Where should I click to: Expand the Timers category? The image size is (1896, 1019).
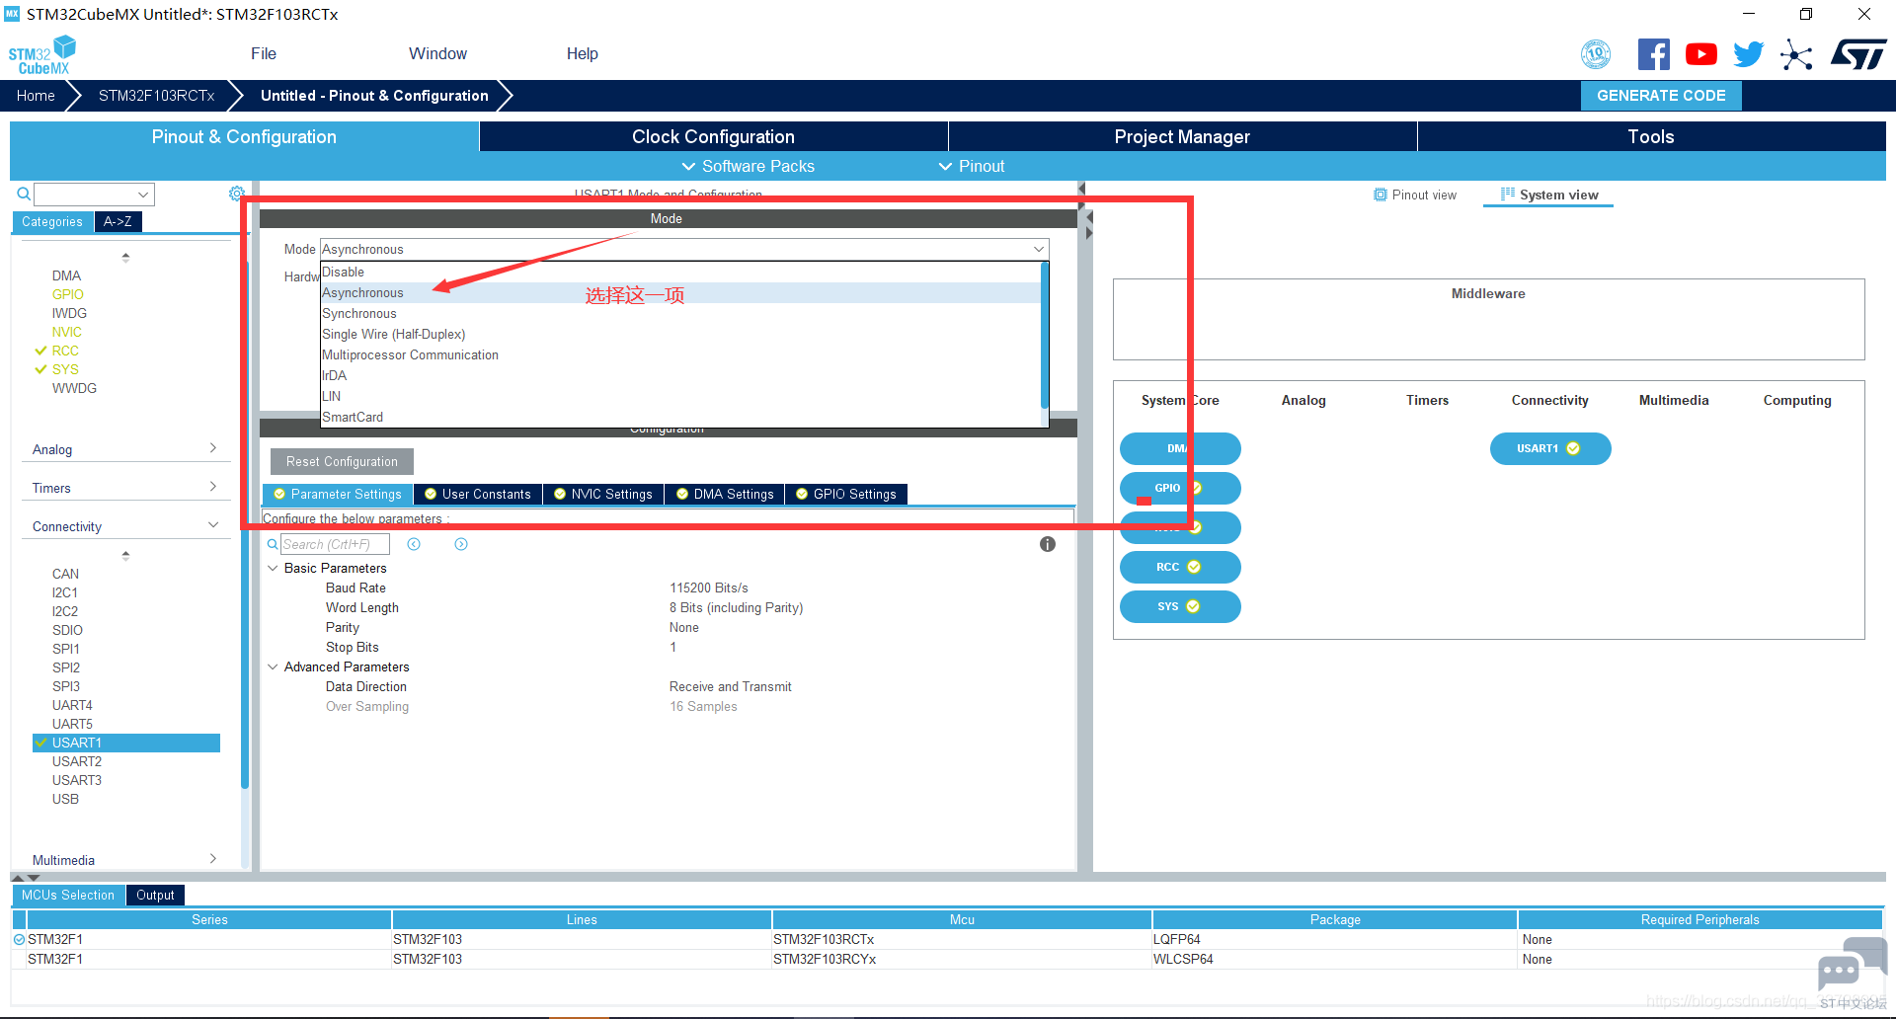124,488
